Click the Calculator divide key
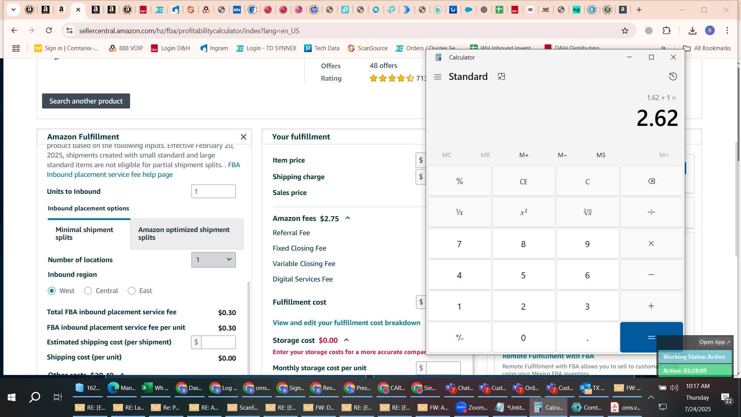 [x=651, y=212]
